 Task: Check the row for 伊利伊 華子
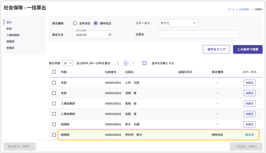(54, 135)
